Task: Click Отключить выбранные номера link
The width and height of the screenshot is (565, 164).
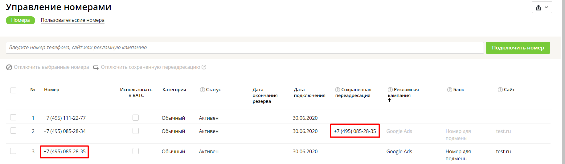Action: [x=51, y=67]
